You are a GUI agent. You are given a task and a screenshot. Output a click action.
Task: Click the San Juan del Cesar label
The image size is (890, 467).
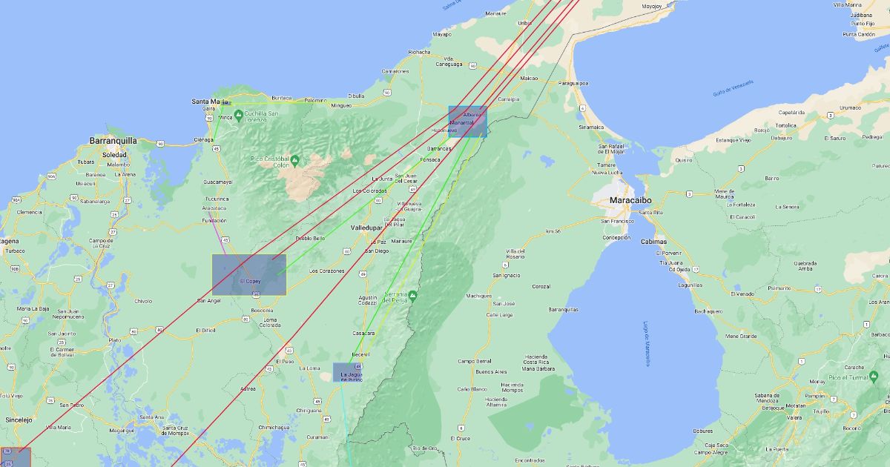(406, 178)
